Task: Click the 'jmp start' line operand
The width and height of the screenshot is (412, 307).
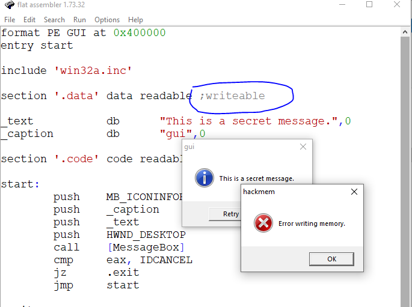Action: (x=123, y=285)
